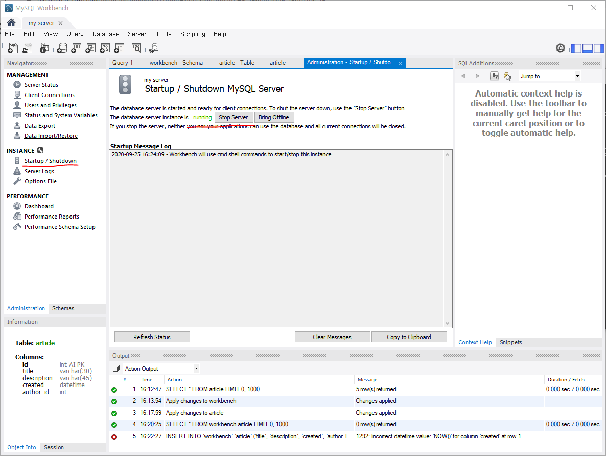Open Server Logs

pyautogui.click(x=39, y=171)
